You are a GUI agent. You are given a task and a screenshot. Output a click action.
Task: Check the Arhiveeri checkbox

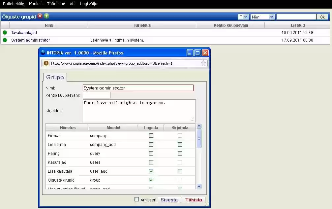136,199
